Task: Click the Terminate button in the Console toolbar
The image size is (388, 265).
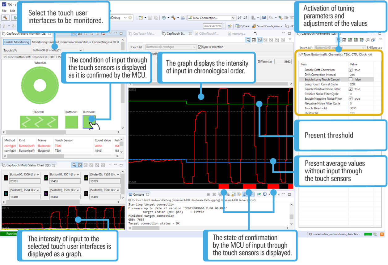Action: point(208,194)
